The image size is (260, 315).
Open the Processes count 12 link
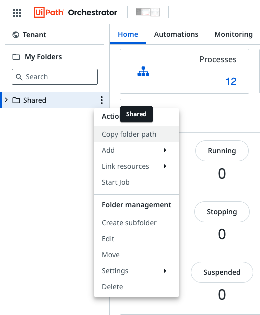tap(231, 81)
